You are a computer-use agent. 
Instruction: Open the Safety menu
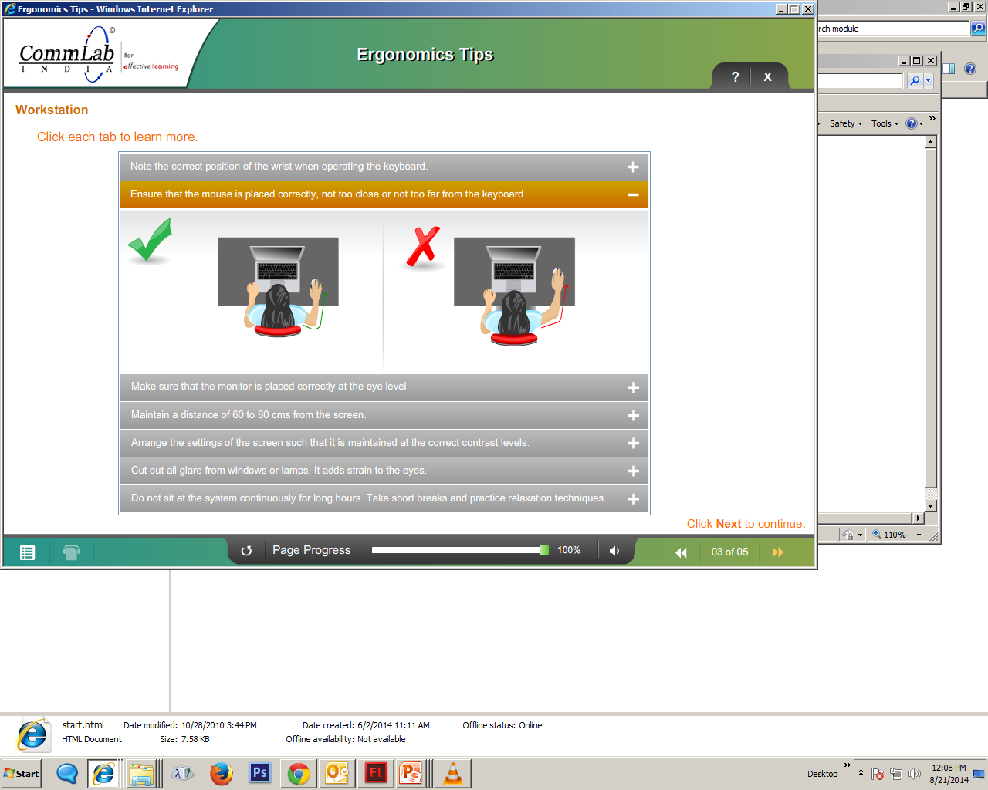click(845, 123)
